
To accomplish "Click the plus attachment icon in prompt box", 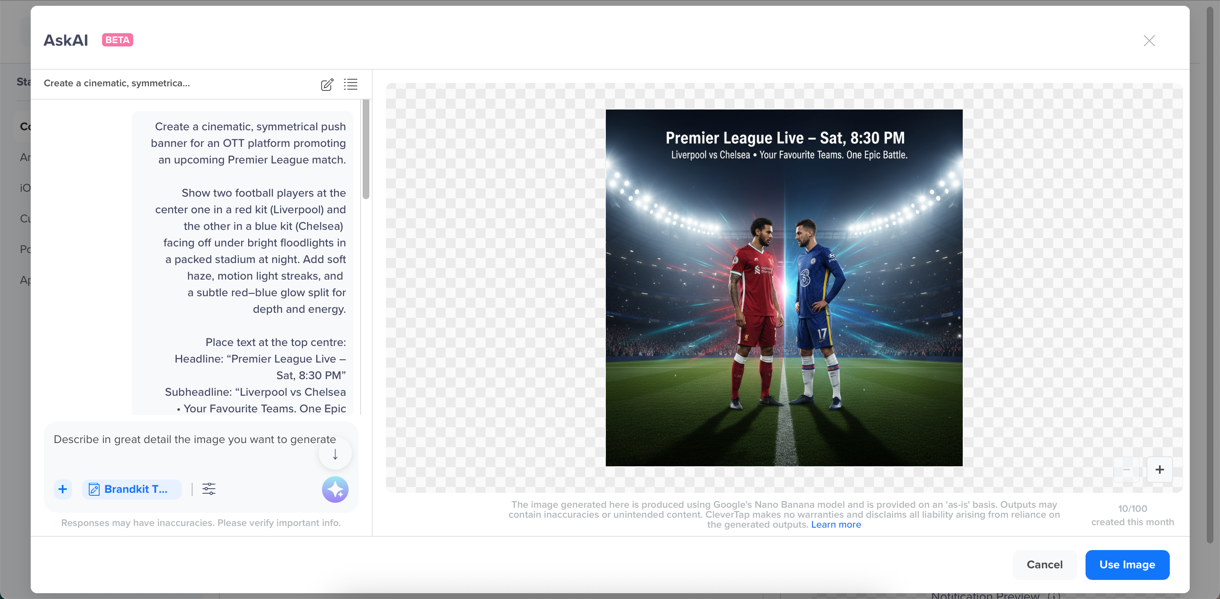I will (63, 489).
